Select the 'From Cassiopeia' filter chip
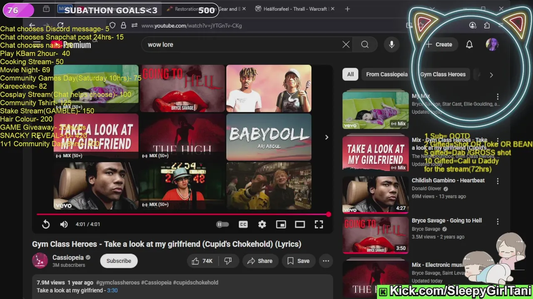Viewport: 533px width, 299px height. tap(387, 74)
